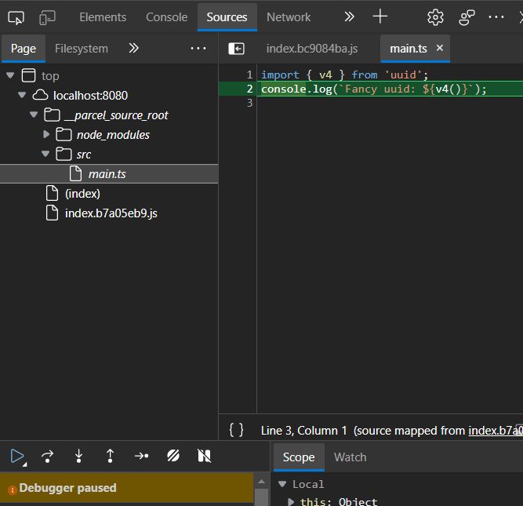Click the localhost:8080 cloud icon
This screenshot has width=523, height=506.
point(40,95)
